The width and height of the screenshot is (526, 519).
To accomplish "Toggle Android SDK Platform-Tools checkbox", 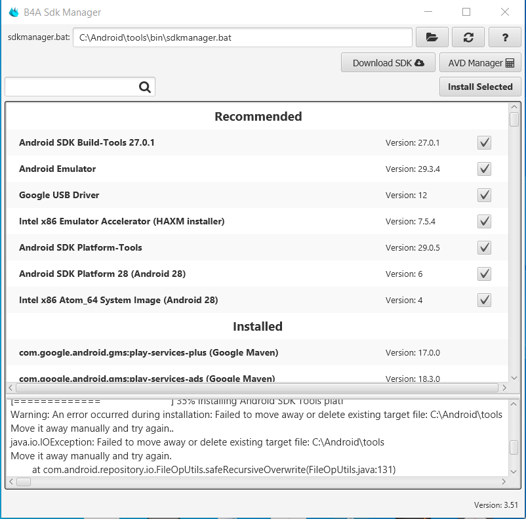I will pyautogui.click(x=484, y=247).
